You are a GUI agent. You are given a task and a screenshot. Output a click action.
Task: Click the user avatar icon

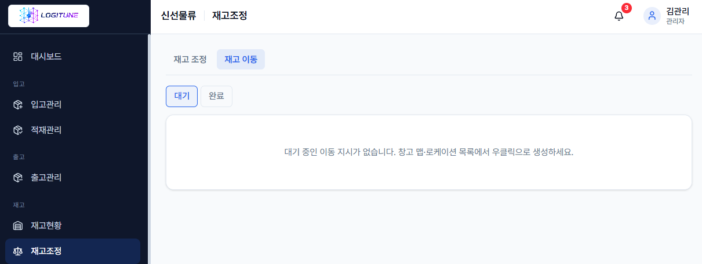point(652,16)
